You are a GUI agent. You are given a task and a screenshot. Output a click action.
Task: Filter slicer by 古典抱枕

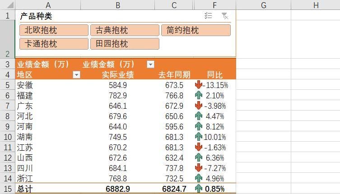point(125,30)
